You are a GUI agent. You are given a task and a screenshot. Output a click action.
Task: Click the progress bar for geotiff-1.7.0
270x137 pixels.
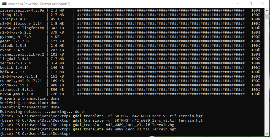(161, 41)
